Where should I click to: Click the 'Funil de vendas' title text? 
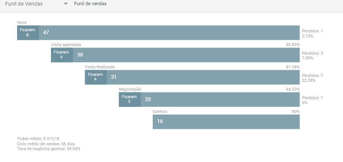90,4
